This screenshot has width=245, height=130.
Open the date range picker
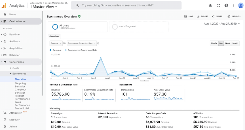click(x=221, y=24)
